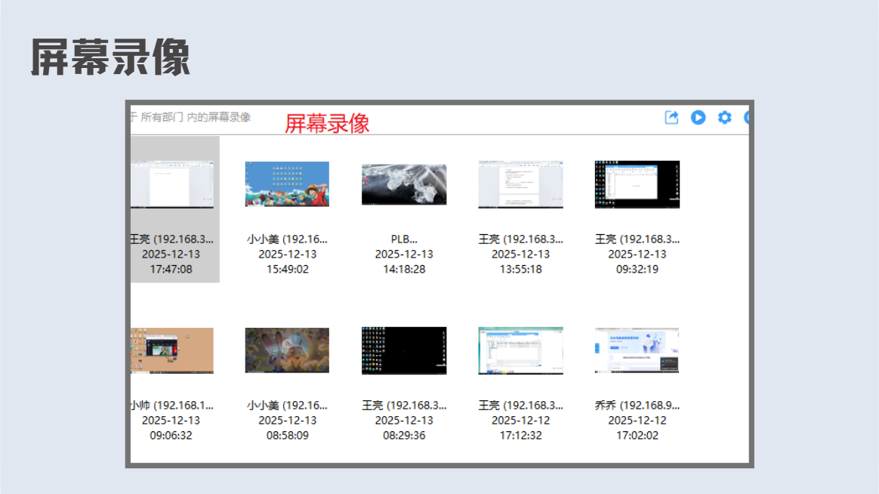Screen dimensions: 879x494
Task: Open the rabbit wallpaper thumbnail at 08:58:09
Action: click(287, 350)
